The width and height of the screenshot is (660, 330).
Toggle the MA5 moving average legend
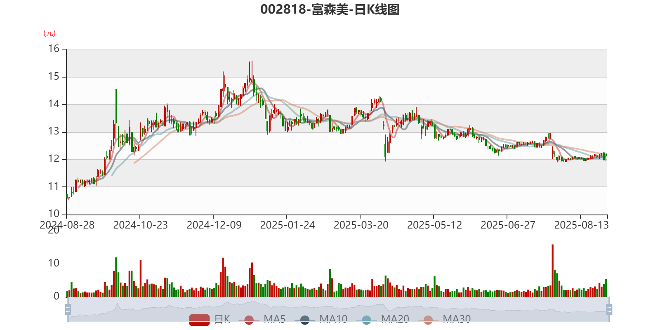click(x=262, y=319)
